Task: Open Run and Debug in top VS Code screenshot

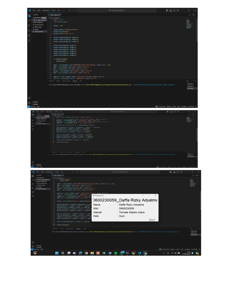Action: tap(29, 30)
